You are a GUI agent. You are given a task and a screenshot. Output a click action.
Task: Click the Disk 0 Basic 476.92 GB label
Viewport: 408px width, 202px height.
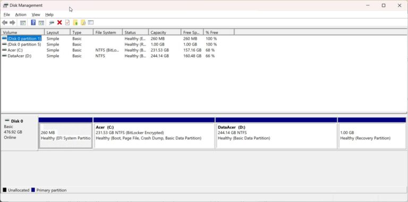[x=20, y=133]
